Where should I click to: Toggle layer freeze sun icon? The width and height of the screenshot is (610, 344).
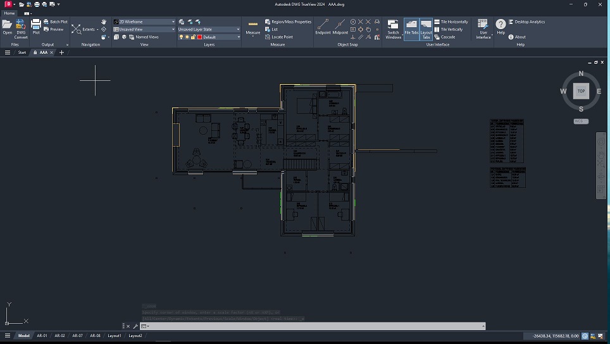click(187, 37)
